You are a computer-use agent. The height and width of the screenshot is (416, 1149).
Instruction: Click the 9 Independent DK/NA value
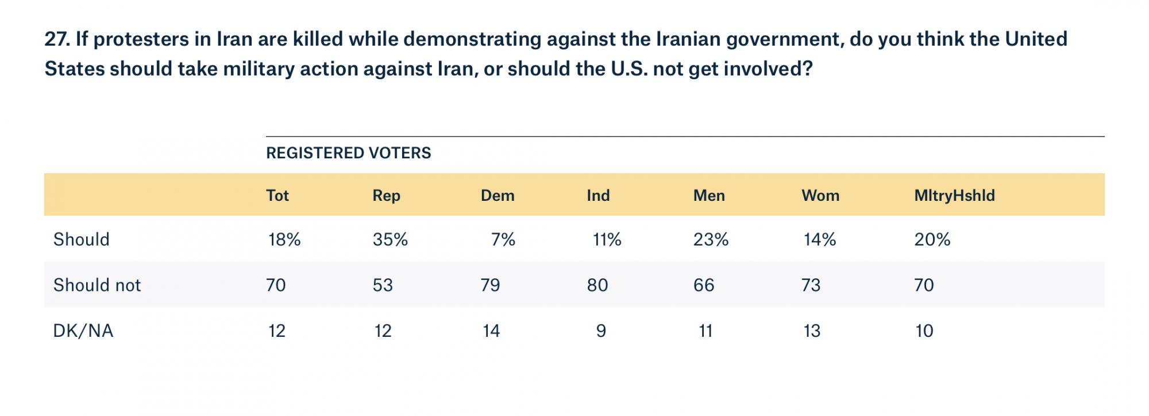[601, 331]
